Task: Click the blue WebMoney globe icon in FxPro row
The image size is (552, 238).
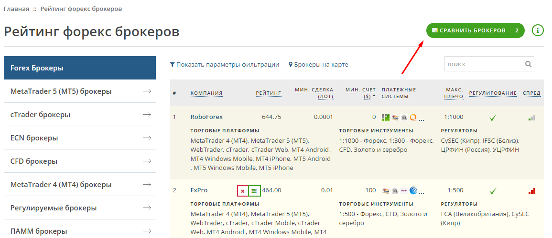Action: (x=413, y=191)
